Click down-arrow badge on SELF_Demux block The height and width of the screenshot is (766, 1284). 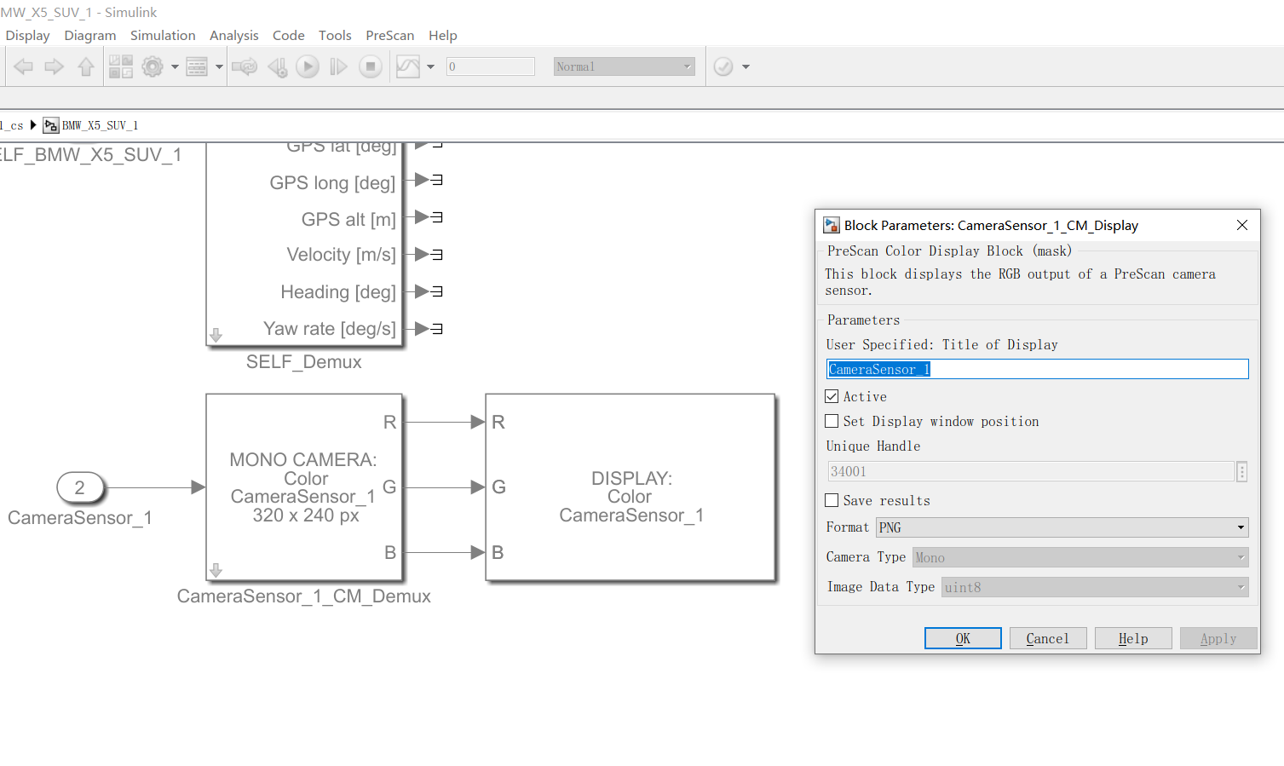click(x=216, y=336)
